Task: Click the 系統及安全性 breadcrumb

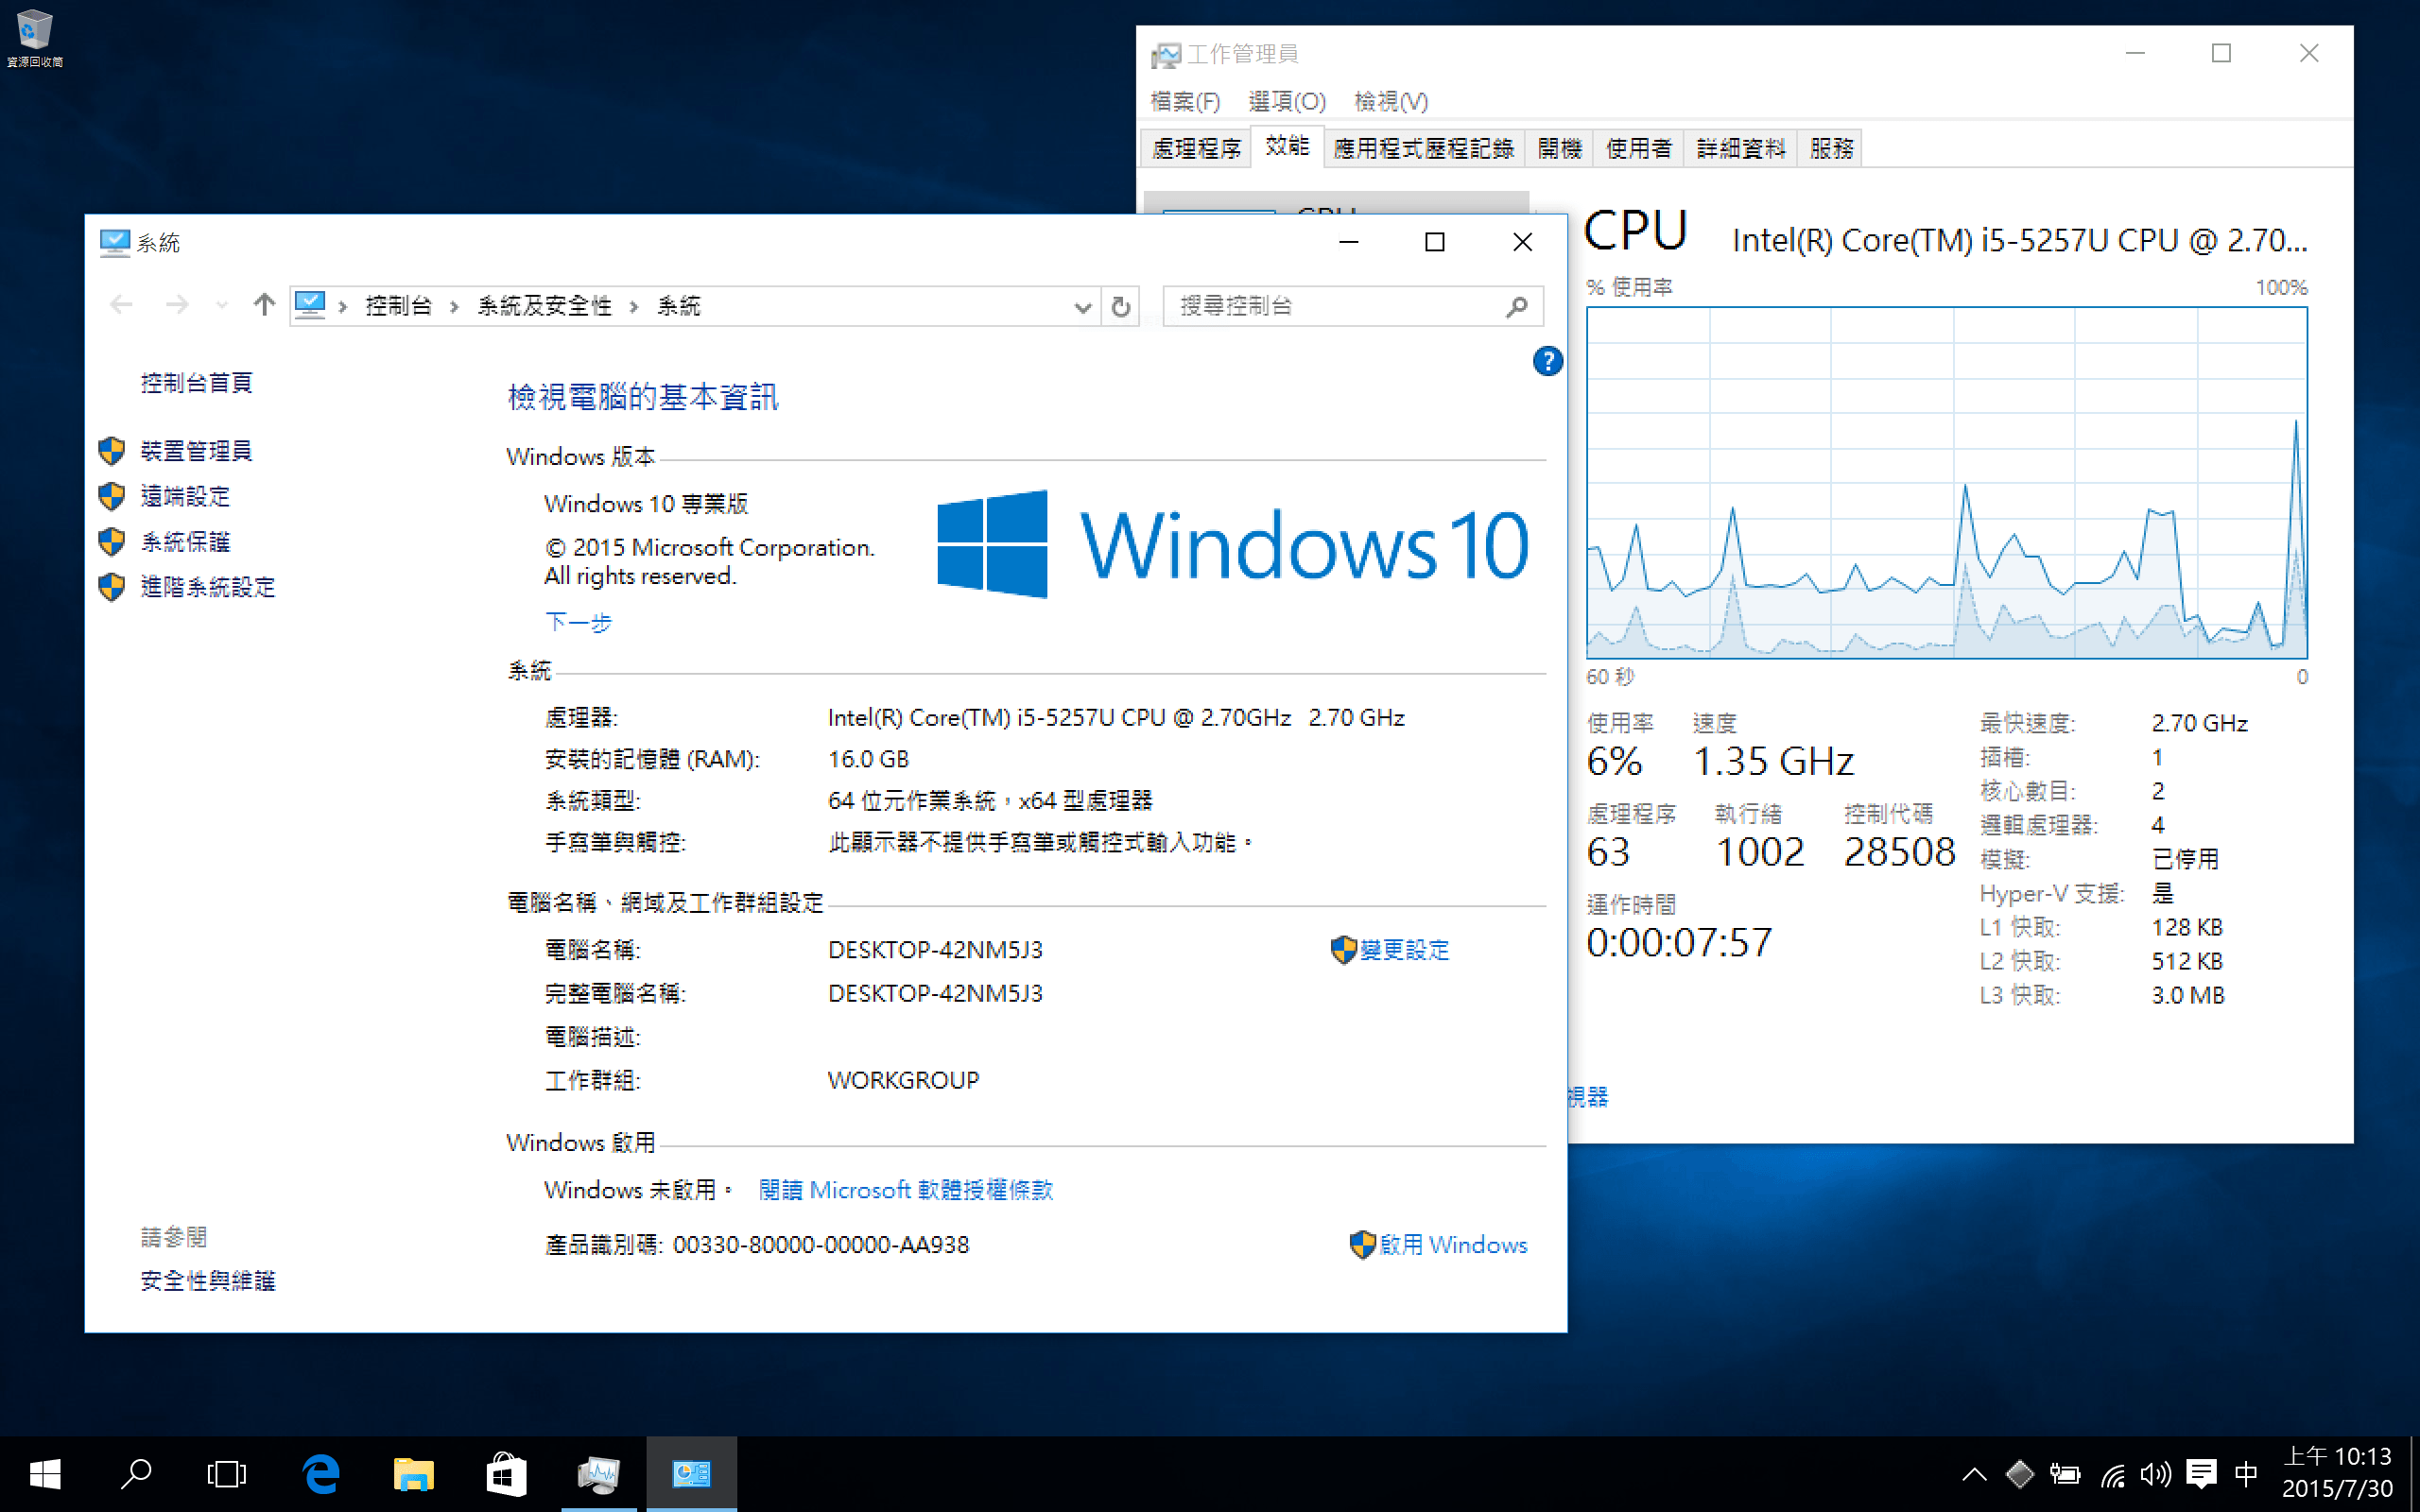Action: click(x=544, y=306)
